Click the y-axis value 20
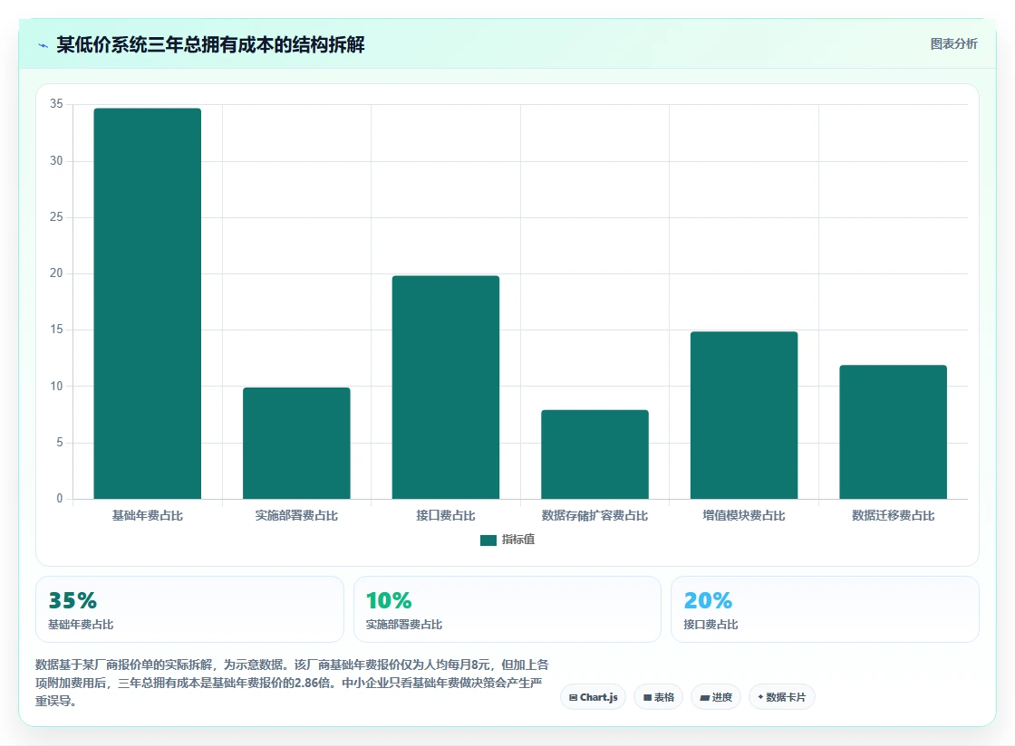This screenshot has width=1015, height=746. pyautogui.click(x=56, y=273)
